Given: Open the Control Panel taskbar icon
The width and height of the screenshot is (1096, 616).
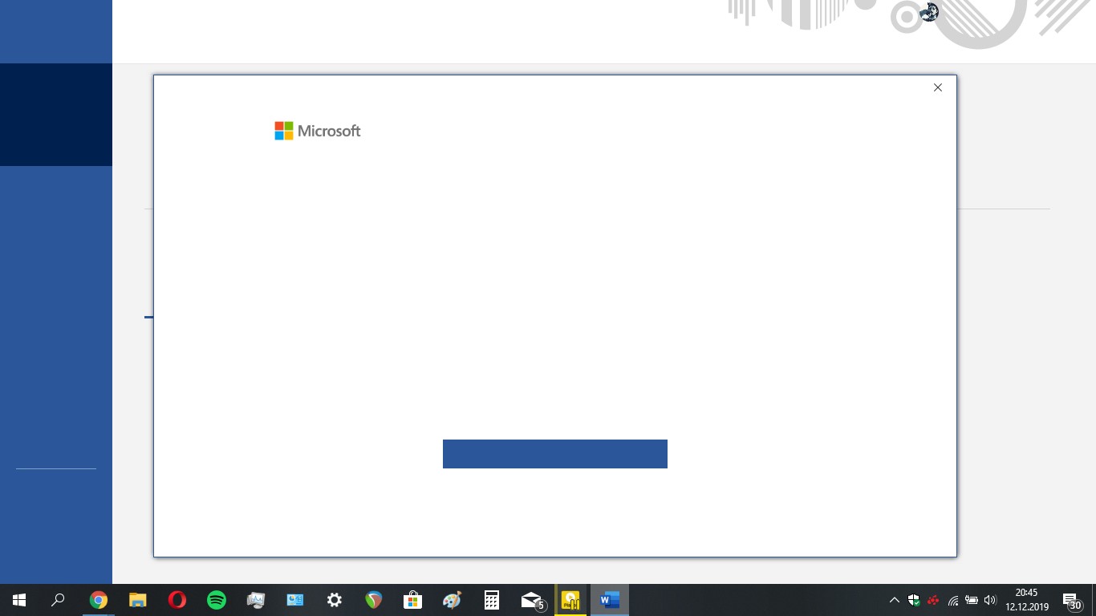Looking at the screenshot, I should (294, 600).
